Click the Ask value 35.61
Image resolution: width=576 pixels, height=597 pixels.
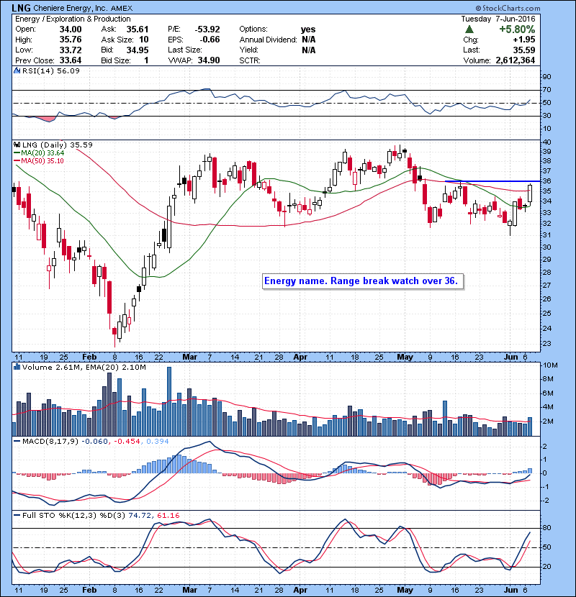(x=138, y=29)
